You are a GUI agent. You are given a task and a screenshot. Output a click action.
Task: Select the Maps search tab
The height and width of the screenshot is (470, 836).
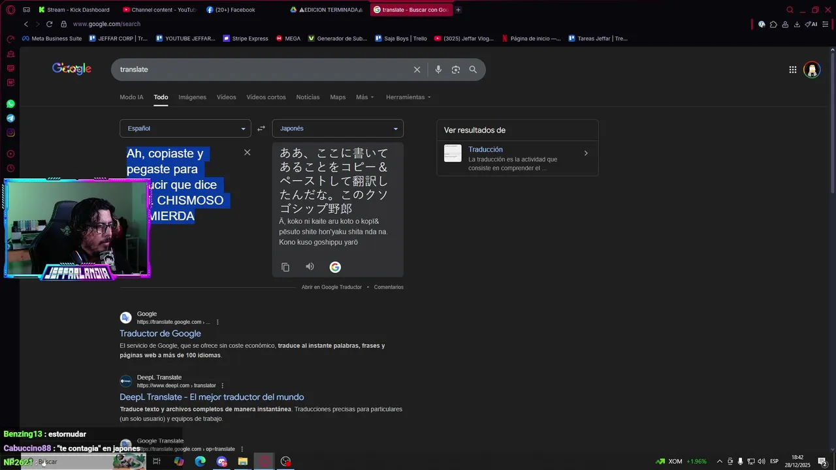[338, 97]
